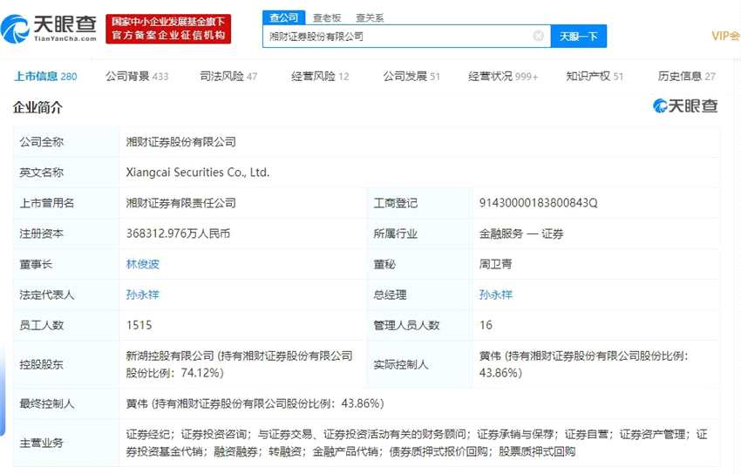
Task: Select the 查老板 search tab
Action: [x=327, y=18]
